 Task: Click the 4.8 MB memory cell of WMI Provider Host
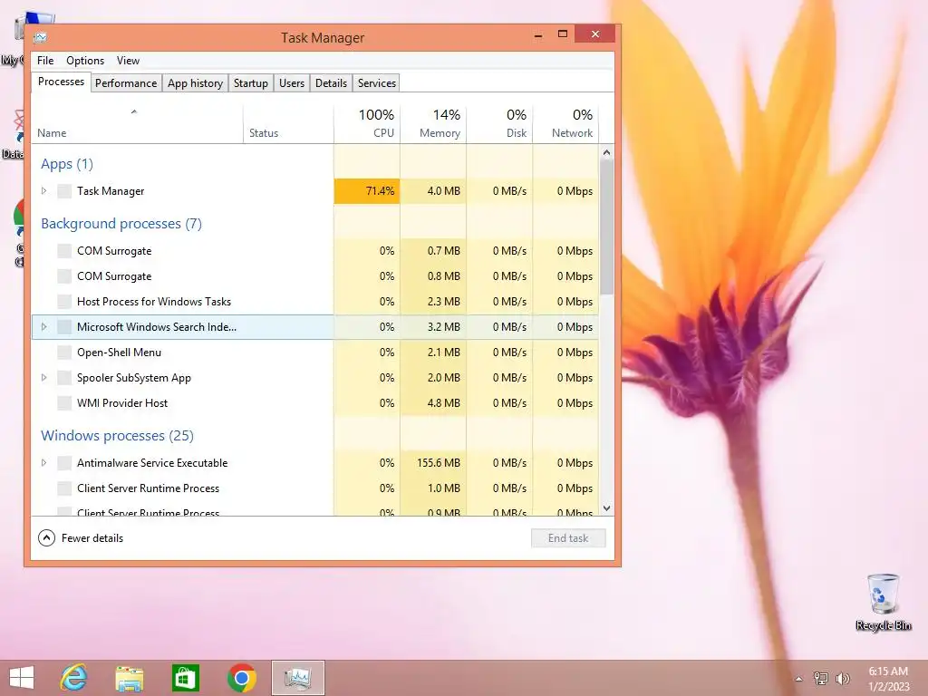pos(433,403)
